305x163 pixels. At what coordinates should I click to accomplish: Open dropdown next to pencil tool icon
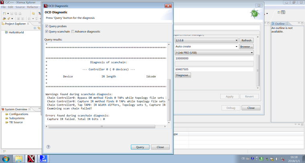[x=12, y=19]
